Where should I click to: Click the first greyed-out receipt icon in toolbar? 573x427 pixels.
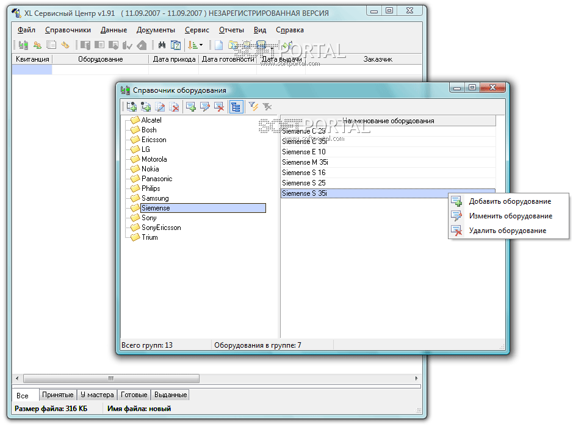tap(85, 45)
